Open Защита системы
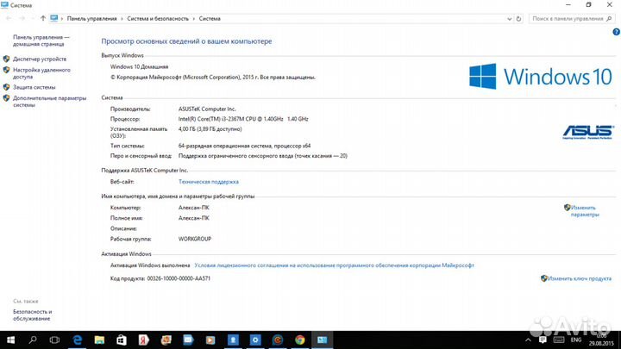Viewport: 621px width, 349px height. coord(34,87)
